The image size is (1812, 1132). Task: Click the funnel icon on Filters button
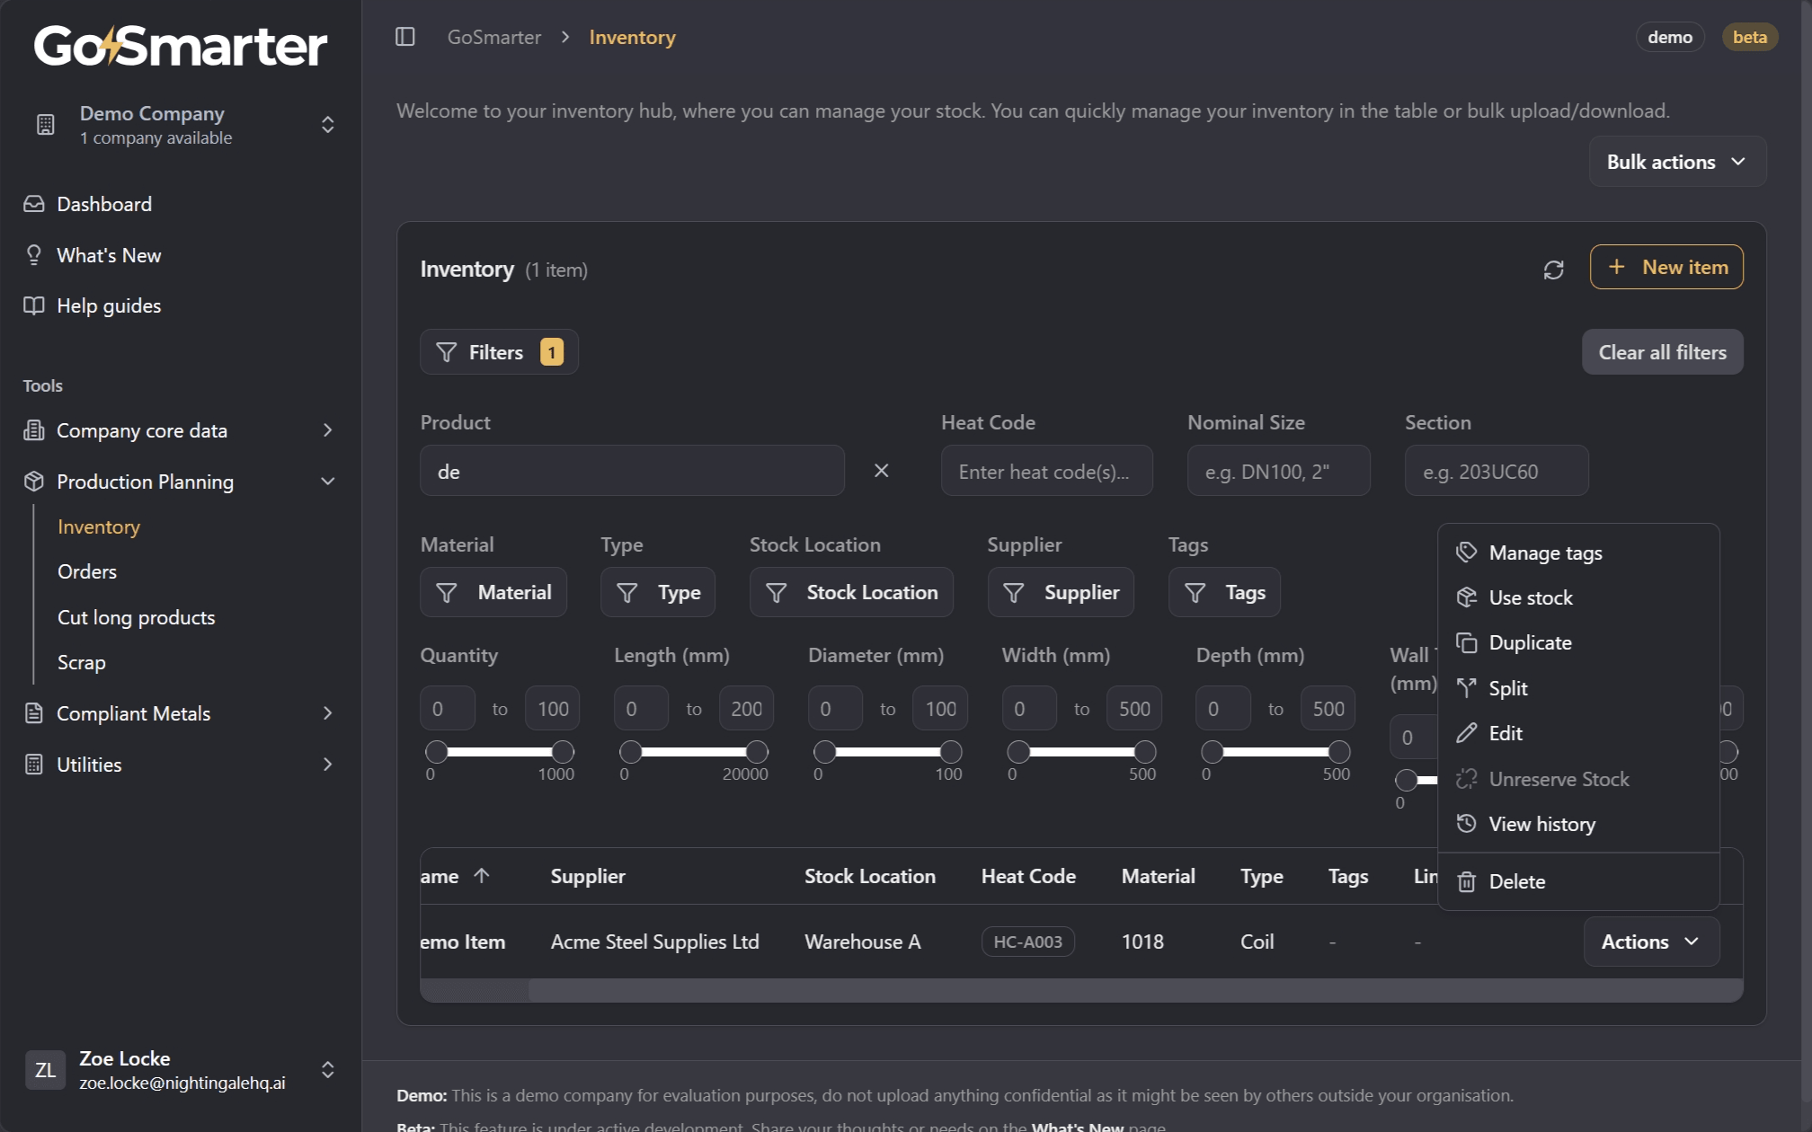(446, 352)
